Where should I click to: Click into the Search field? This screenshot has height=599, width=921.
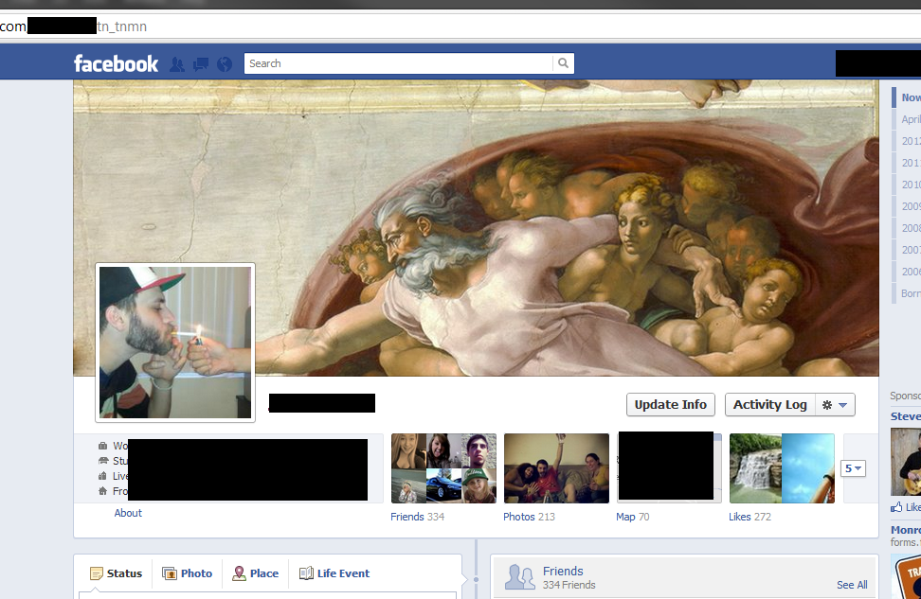(398, 63)
